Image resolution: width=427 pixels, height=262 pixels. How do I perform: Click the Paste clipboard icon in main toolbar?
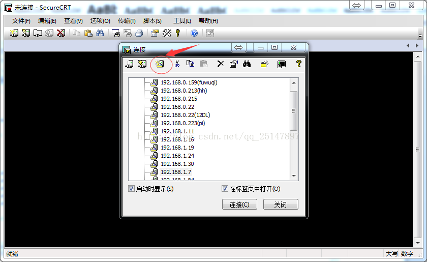click(88, 33)
